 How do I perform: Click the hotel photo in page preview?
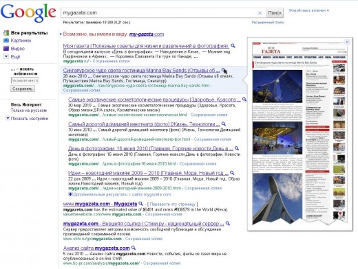coord(277,86)
